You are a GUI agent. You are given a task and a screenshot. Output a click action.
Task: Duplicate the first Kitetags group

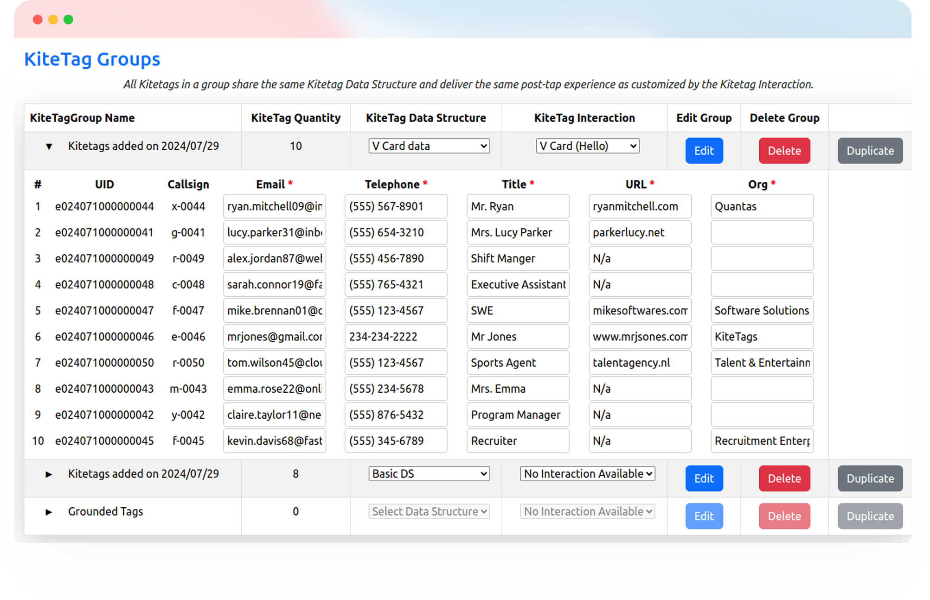click(x=870, y=151)
